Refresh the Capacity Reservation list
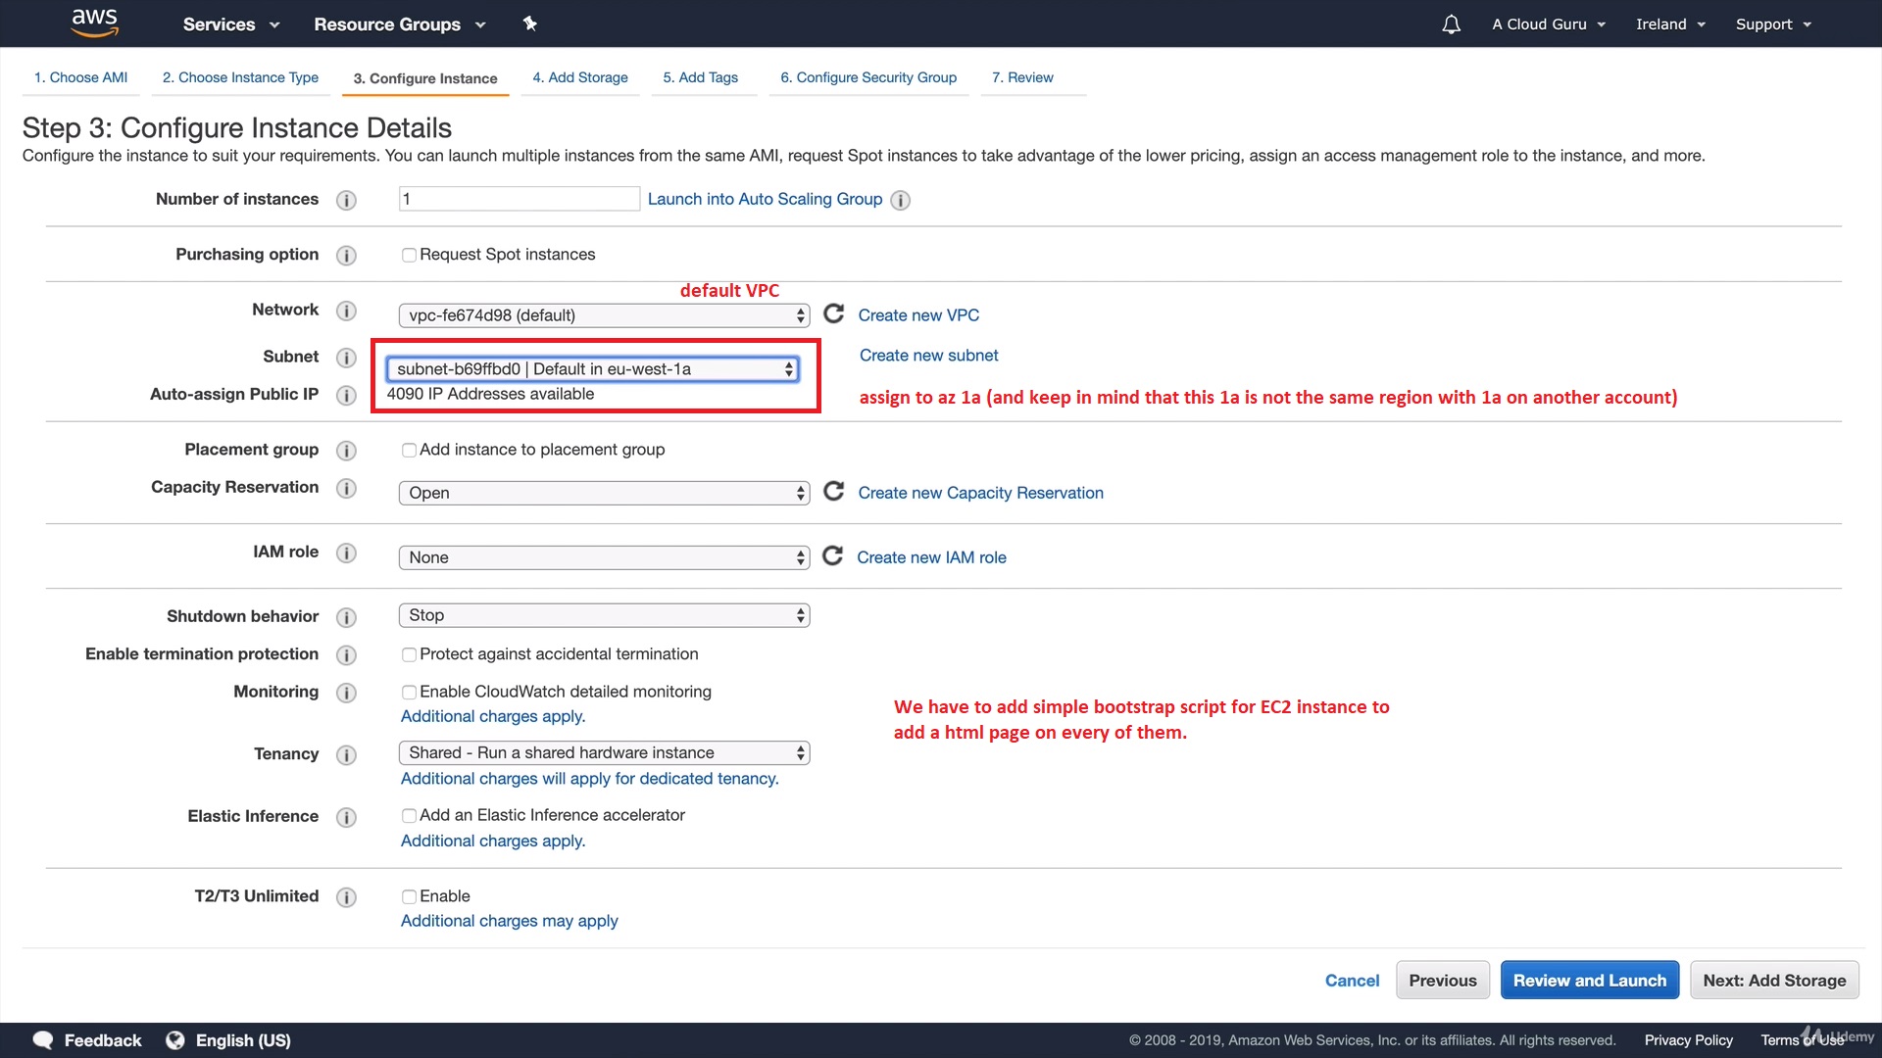 (833, 492)
